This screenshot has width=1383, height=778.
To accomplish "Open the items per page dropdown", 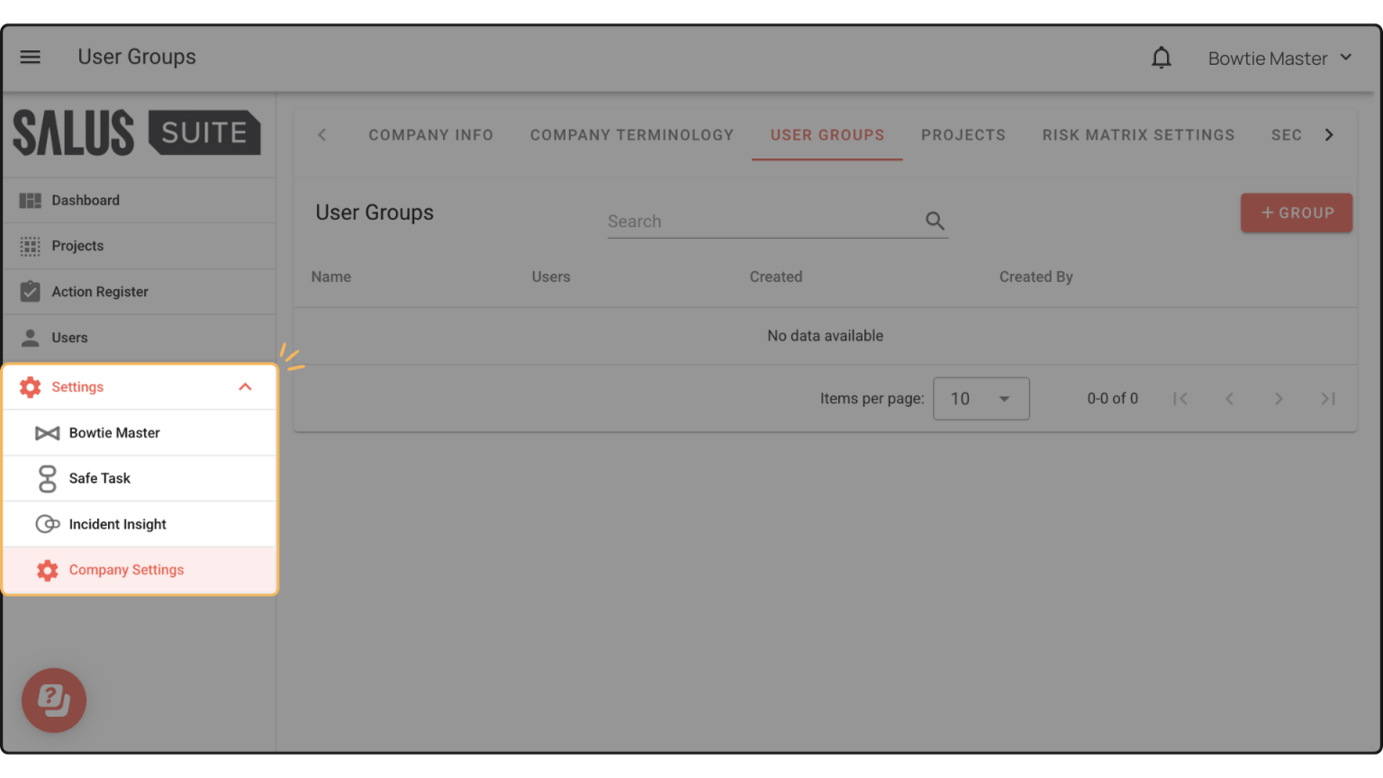I will click(981, 398).
